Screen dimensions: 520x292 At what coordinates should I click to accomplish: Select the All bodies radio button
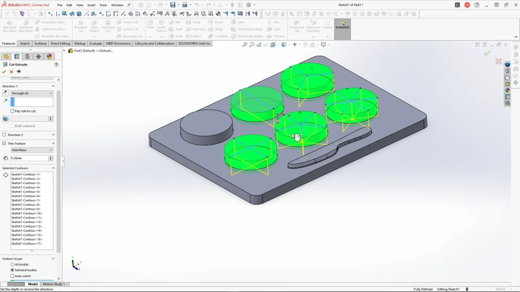pyautogui.click(x=13, y=265)
